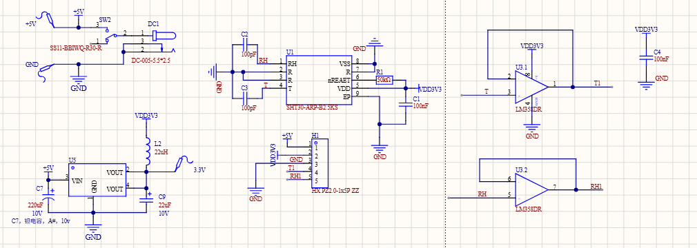This screenshot has width=697, height=248.
Task: Click the HX PZ2.0-1x5P ZZ label
Action: (335, 191)
